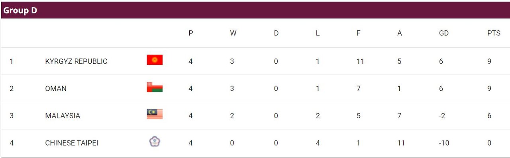Click the Group D header bar

tap(255, 10)
